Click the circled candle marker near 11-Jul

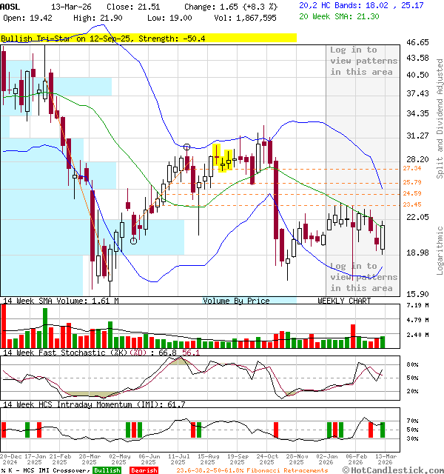[187, 147]
